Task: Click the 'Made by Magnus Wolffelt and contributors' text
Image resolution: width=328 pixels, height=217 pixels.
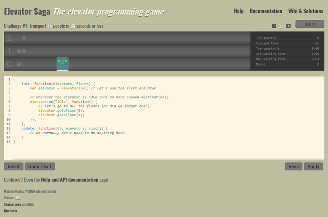Action: (x=30, y=191)
